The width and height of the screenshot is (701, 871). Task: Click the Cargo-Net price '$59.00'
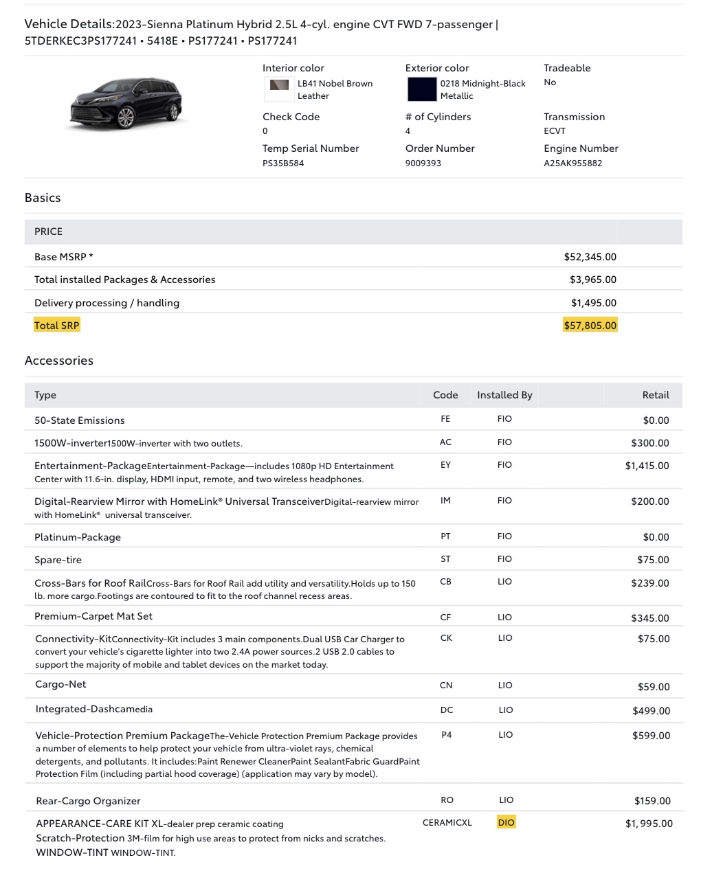654,687
